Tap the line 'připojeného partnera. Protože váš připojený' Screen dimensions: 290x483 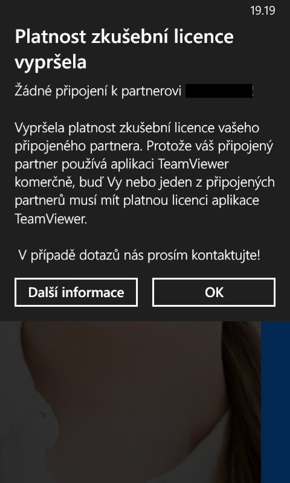pos(144,146)
